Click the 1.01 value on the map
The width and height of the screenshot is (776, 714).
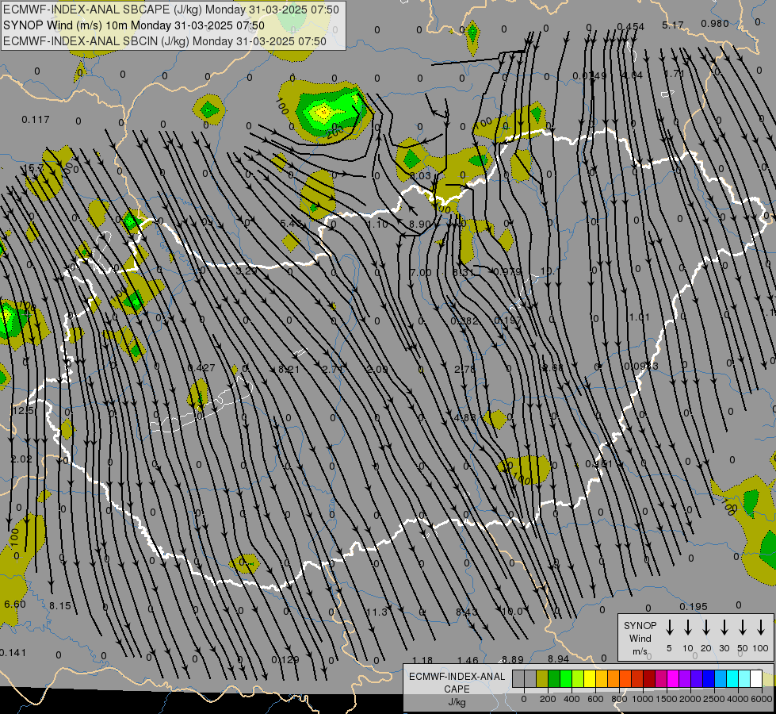tap(640, 317)
